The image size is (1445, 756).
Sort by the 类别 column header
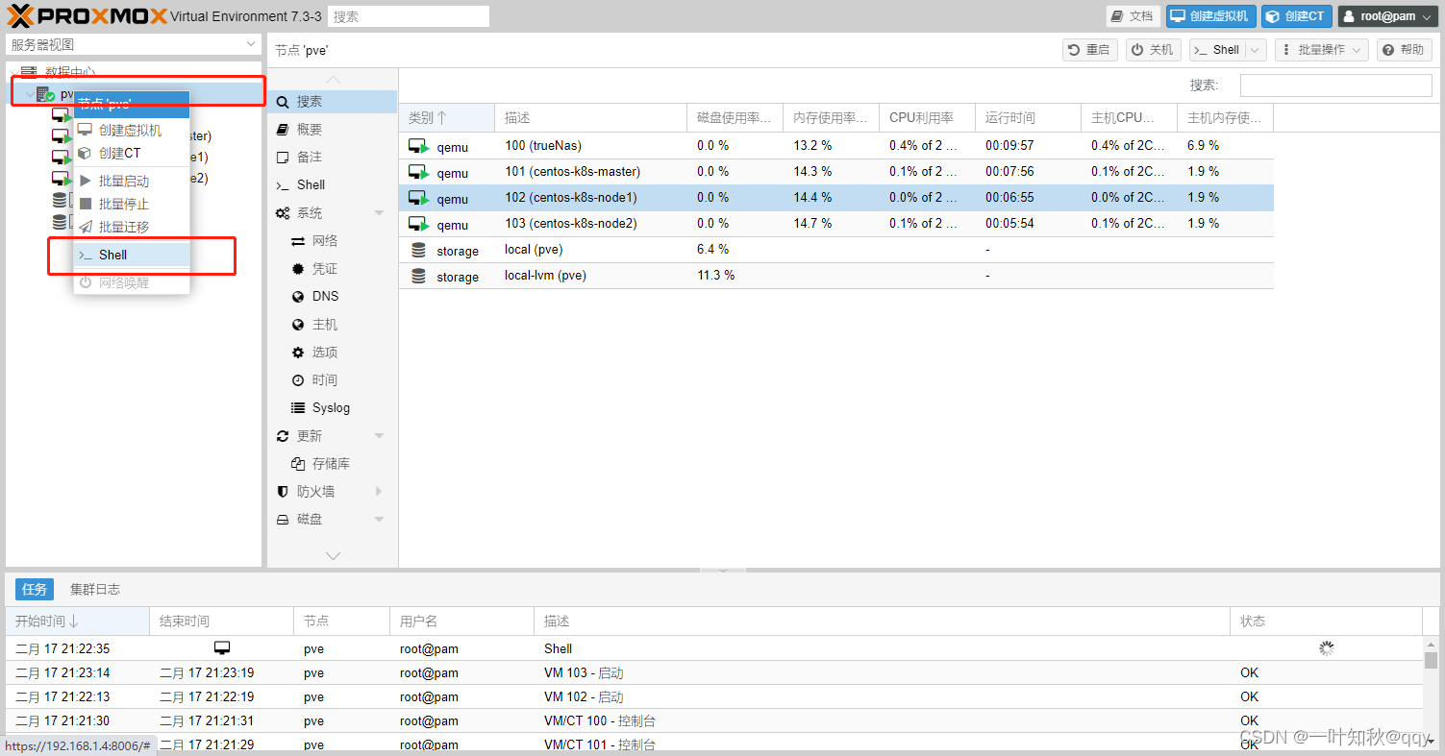446,117
